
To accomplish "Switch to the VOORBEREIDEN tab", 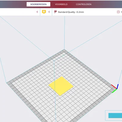I will (x=38, y=4).
